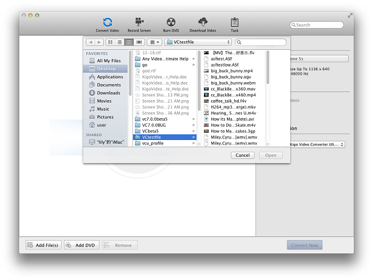Switch file dialog to list view
This screenshot has width=373, height=280.
(x=119, y=42)
